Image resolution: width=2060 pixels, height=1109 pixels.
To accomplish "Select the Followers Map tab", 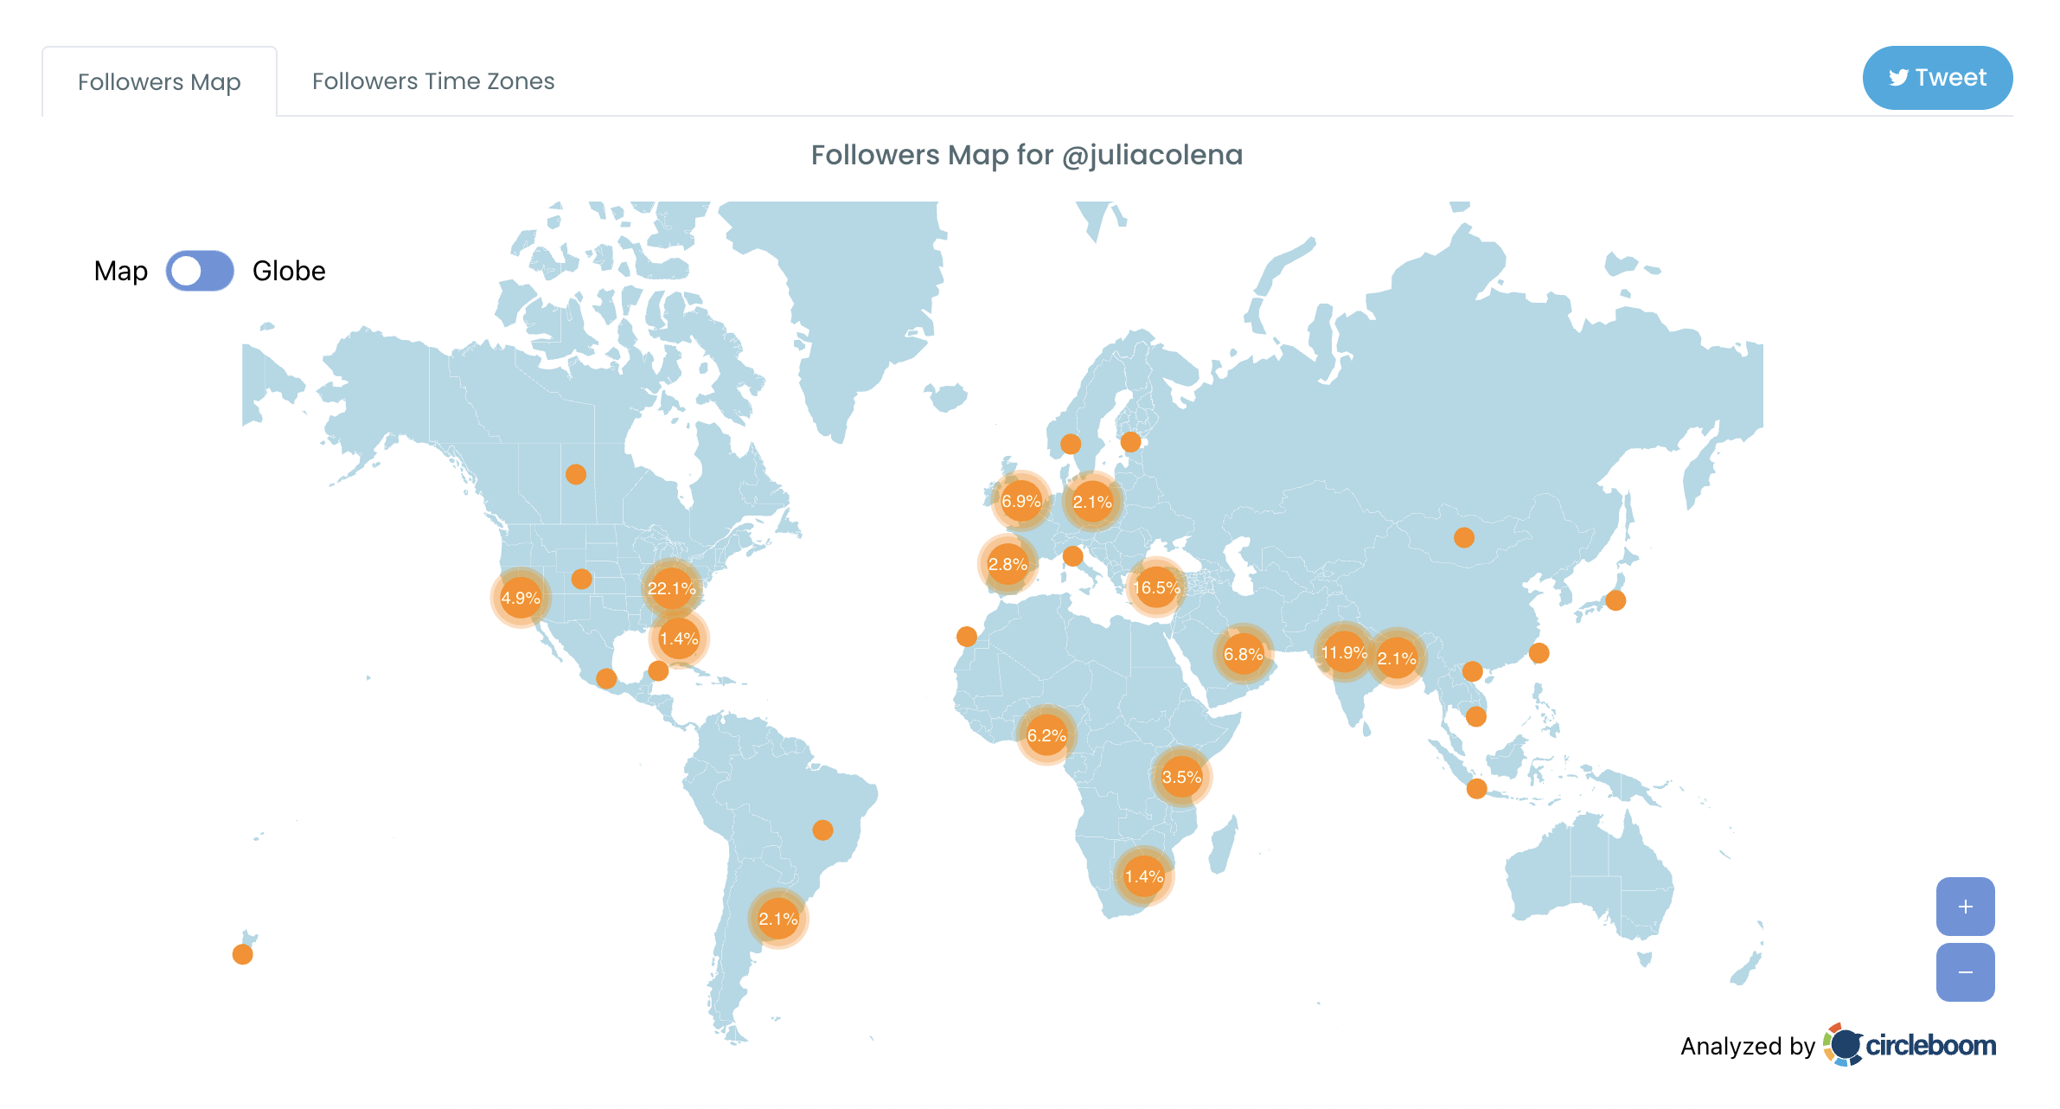I will (159, 80).
